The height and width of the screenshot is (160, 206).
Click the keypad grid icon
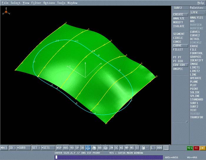pos(166,148)
